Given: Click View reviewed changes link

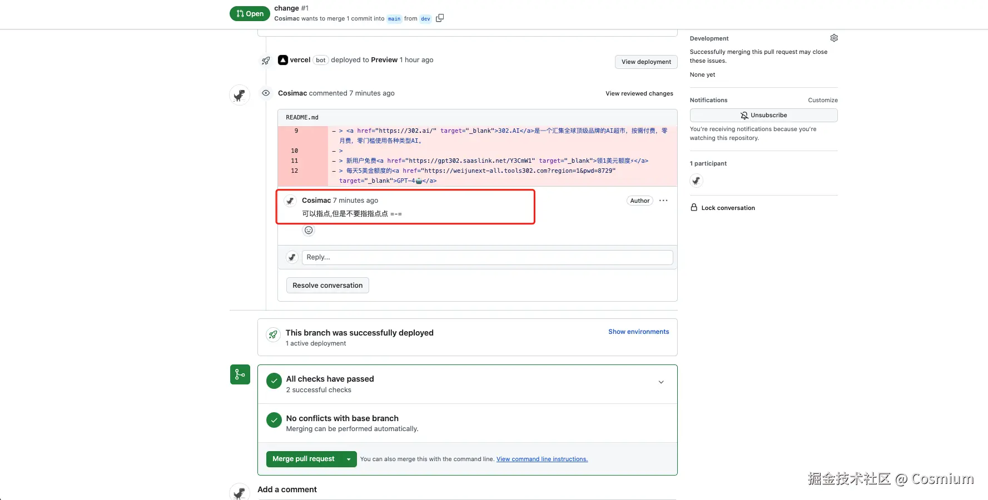Looking at the screenshot, I should click(639, 93).
